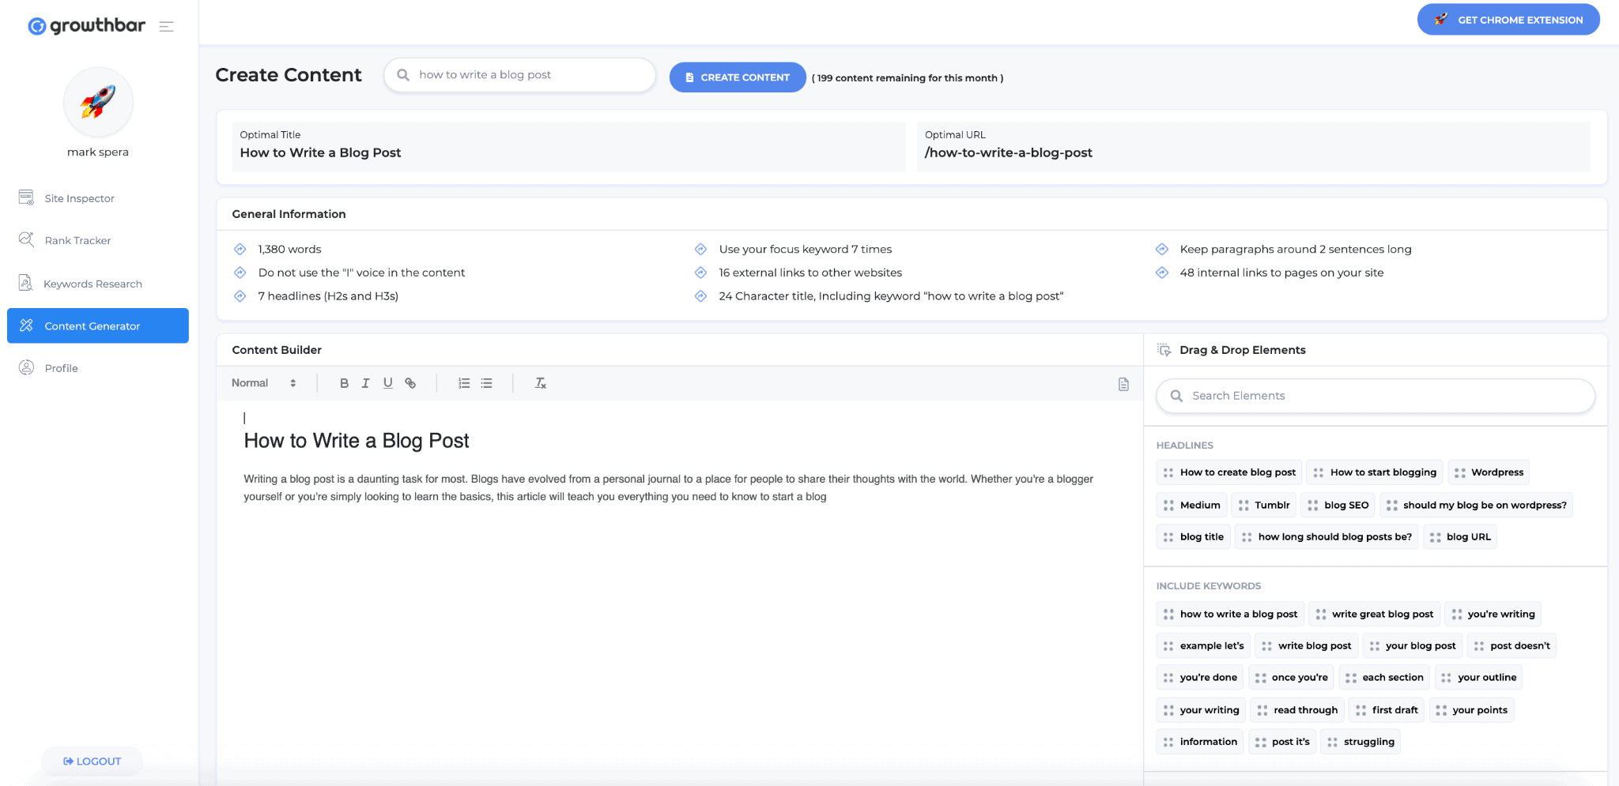Image resolution: width=1619 pixels, height=786 pixels.
Task: Toggle bold formatting in editor toolbar
Action: (x=344, y=383)
